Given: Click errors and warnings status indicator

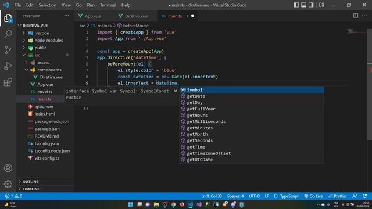Looking at the screenshot, I should pyautogui.click(x=14, y=196).
